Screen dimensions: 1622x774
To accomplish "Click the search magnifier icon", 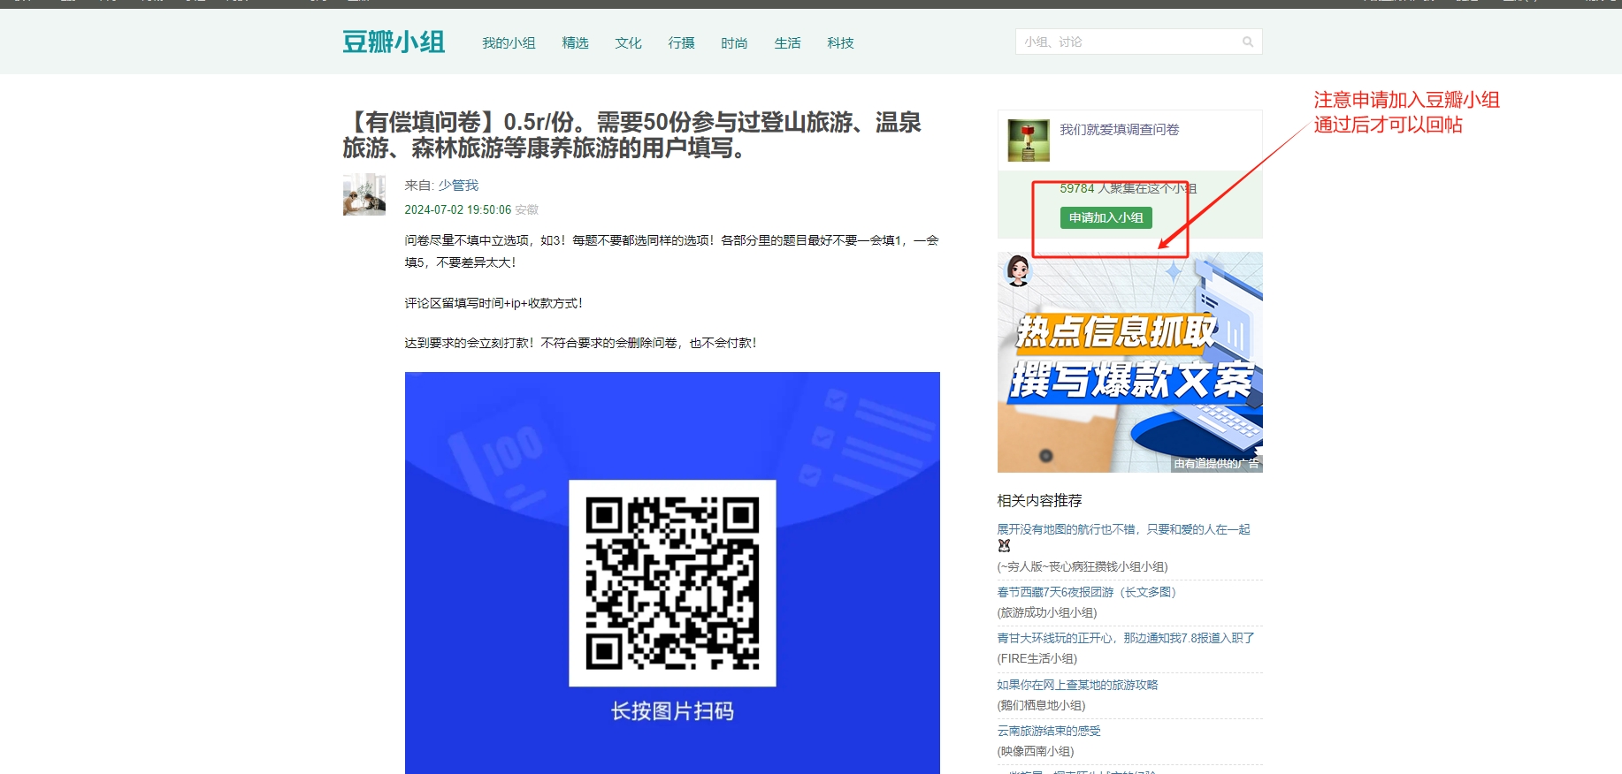I will coord(1248,42).
